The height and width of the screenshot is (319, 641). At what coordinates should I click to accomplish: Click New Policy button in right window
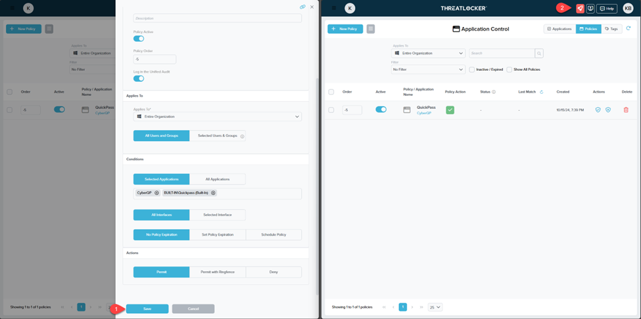click(x=345, y=29)
